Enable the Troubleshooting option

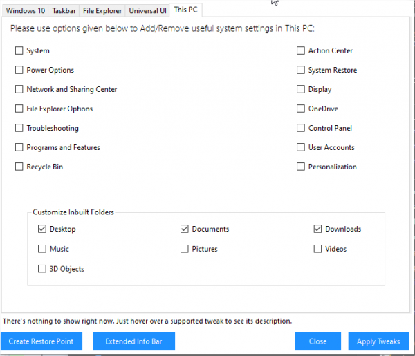(19, 129)
